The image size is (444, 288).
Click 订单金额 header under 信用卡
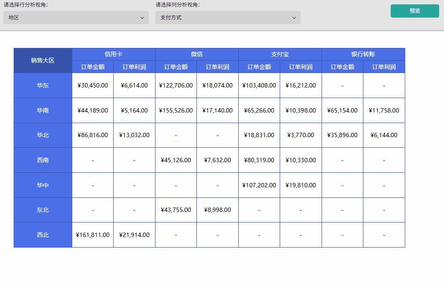(92, 67)
